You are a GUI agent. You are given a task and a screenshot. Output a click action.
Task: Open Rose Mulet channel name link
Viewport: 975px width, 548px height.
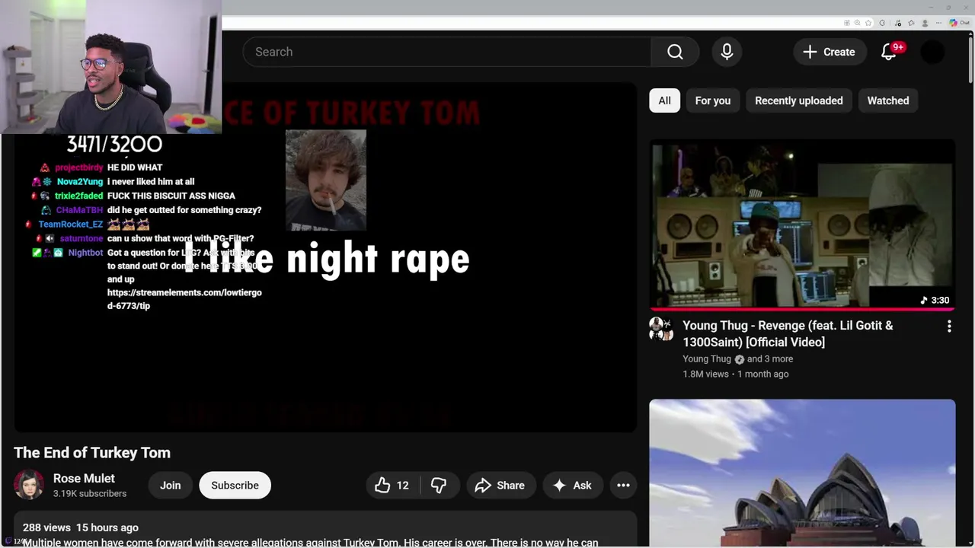click(84, 478)
